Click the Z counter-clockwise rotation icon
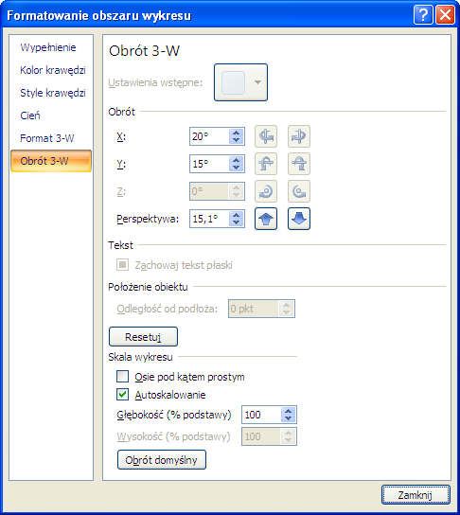 click(266, 191)
